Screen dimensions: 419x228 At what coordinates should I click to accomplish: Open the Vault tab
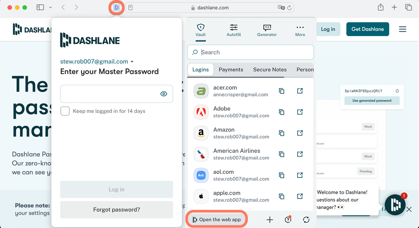201,30
